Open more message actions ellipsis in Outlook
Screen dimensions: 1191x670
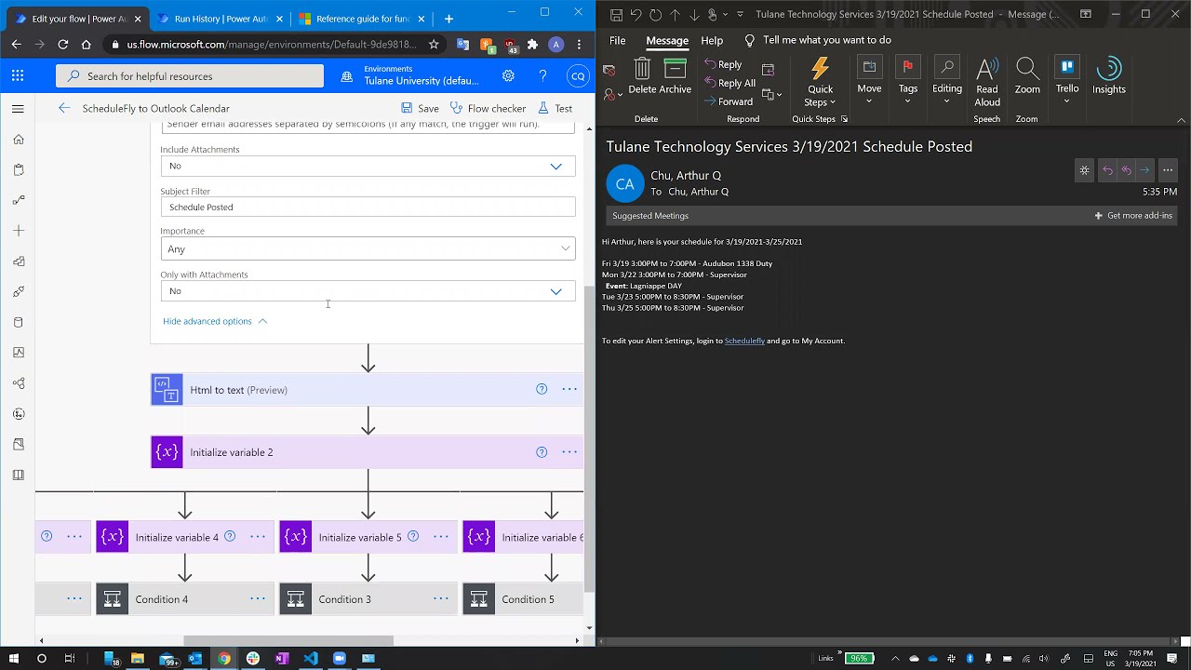pyautogui.click(x=1168, y=170)
